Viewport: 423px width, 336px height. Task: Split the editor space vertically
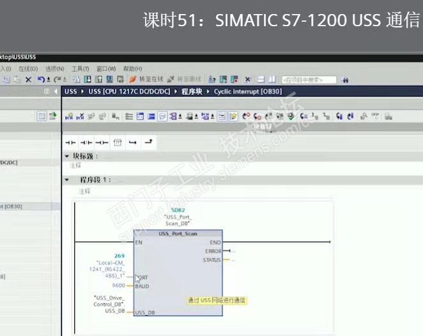[272, 80]
